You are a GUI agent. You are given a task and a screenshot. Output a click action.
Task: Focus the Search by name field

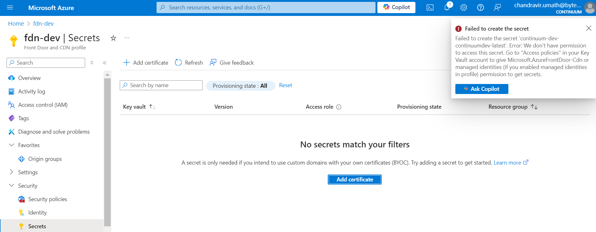pos(161,85)
